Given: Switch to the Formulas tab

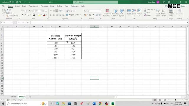Looking at the screenshot, I should [44, 6].
